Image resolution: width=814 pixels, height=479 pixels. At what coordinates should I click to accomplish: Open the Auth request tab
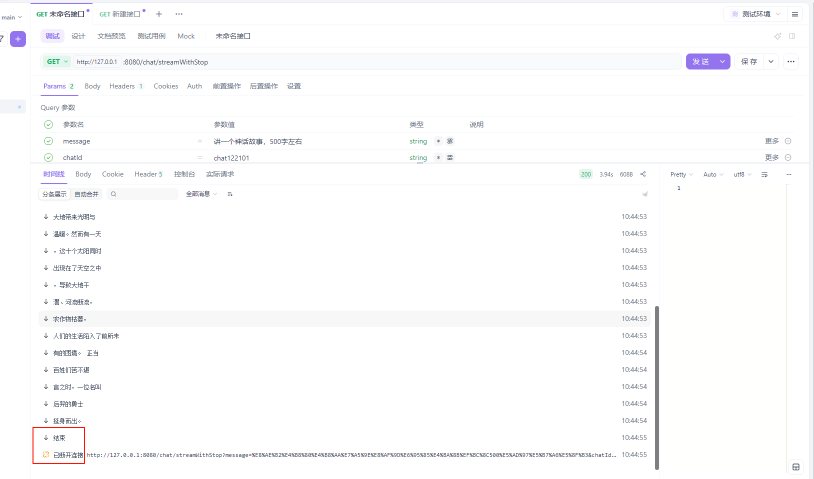pos(194,86)
